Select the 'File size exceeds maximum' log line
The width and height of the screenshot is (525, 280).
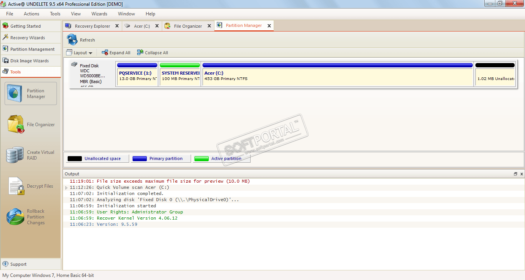click(x=294, y=181)
